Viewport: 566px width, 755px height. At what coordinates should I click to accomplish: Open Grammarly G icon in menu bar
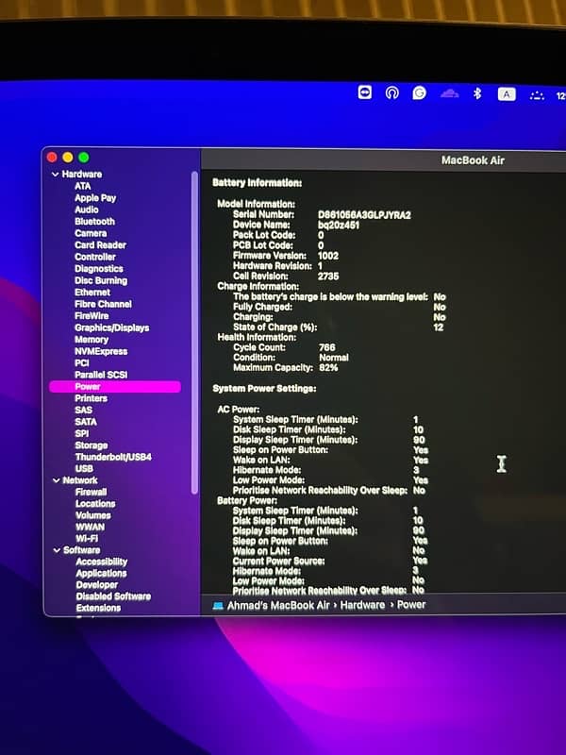pos(419,92)
